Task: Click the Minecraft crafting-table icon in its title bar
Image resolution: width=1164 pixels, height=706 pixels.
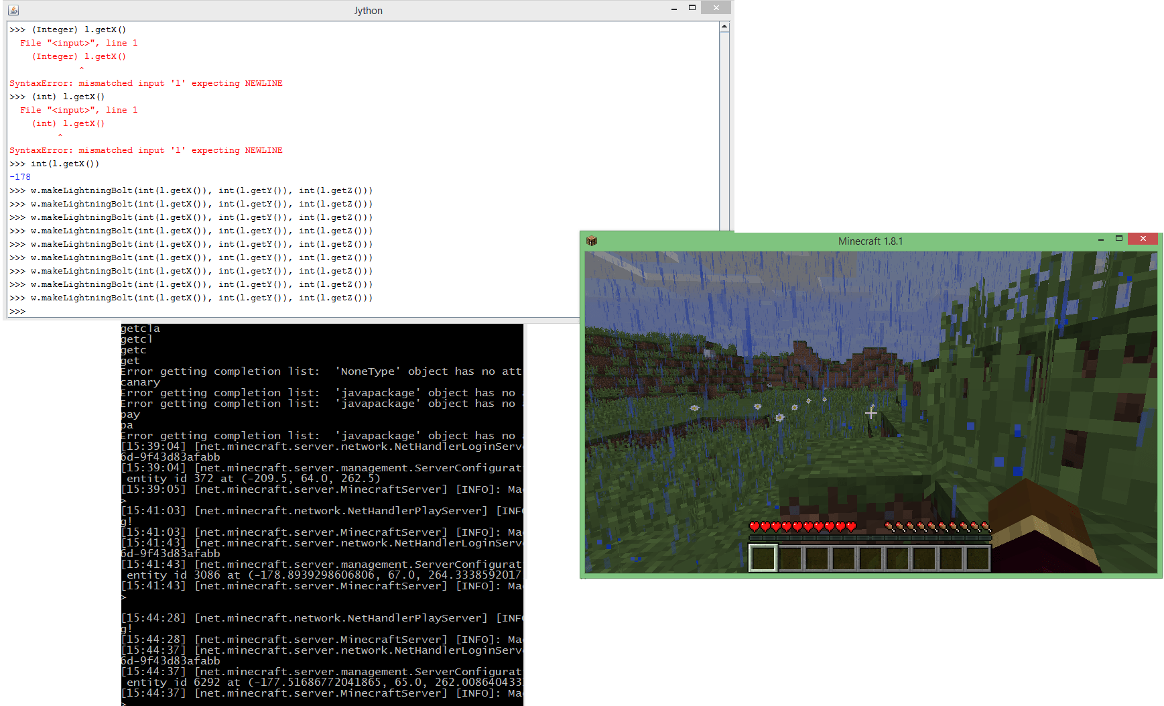Action: [591, 241]
